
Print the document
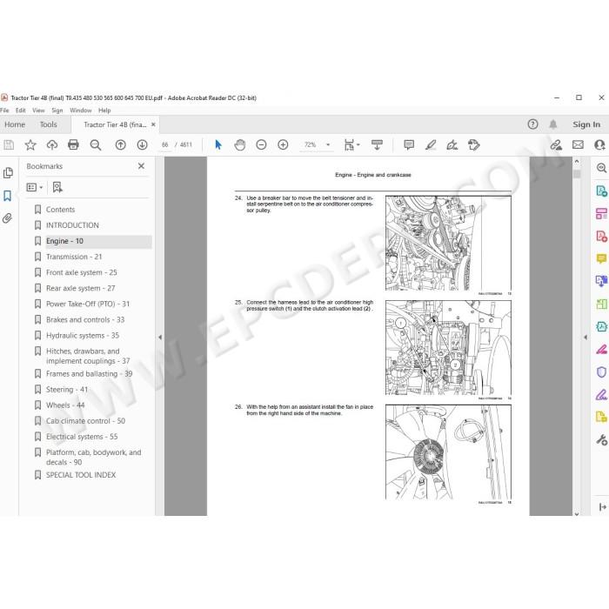coord(73,145)
